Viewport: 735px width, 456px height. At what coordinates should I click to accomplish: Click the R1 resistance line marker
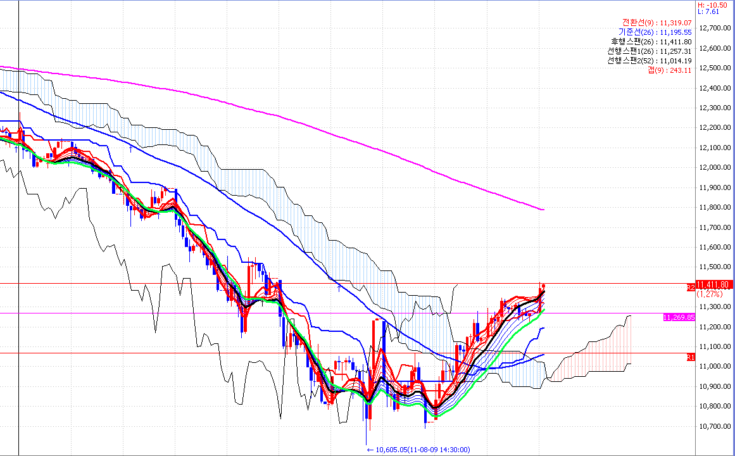(691, 357)
